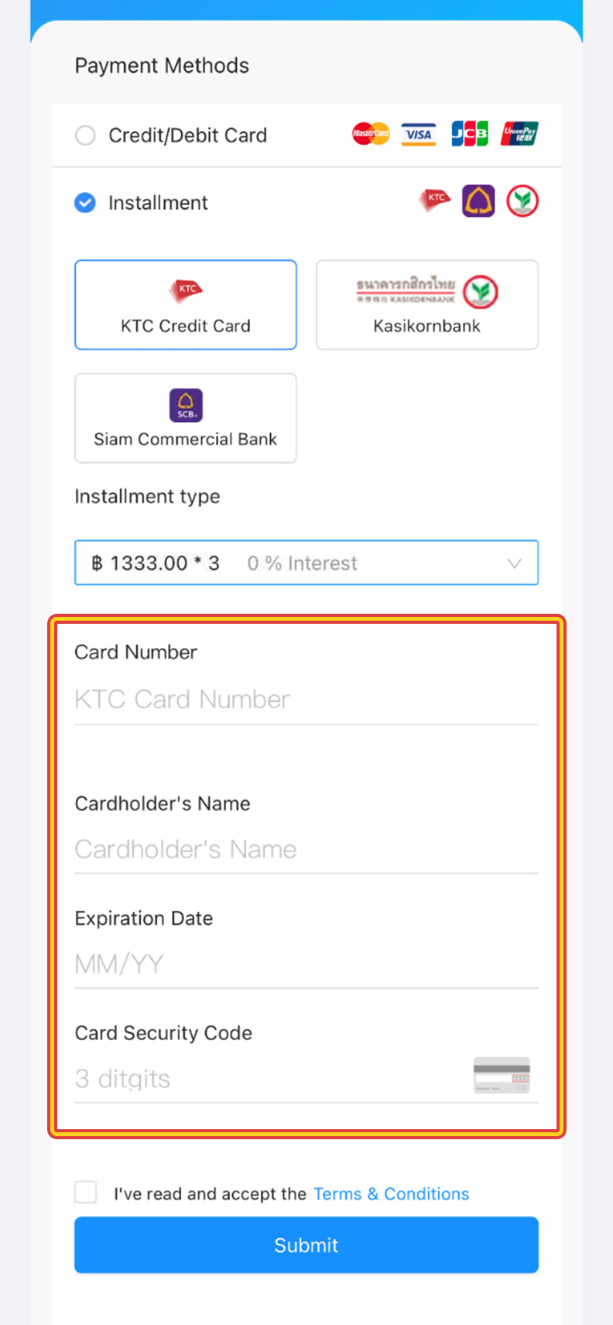Viewport: 613px width, 1325px height.
Task: Open the Installment type dropdown
Action: click(x=306, y=563)
